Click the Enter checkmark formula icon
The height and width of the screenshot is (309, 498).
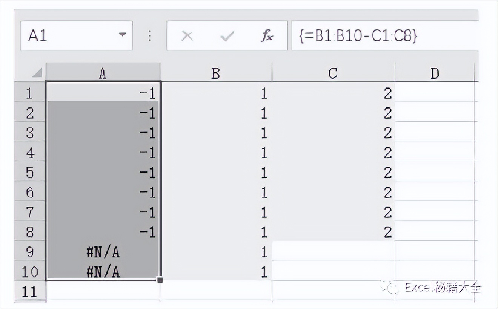point(227,36)
